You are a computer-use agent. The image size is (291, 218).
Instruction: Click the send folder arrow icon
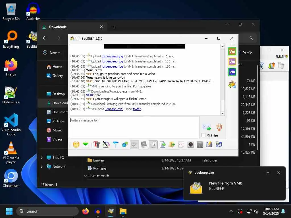[x=172, y=144]
